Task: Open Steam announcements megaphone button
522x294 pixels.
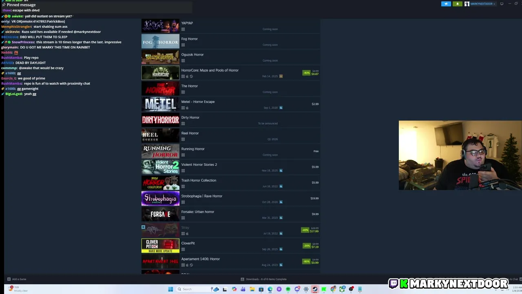Action: click(446, 4)
